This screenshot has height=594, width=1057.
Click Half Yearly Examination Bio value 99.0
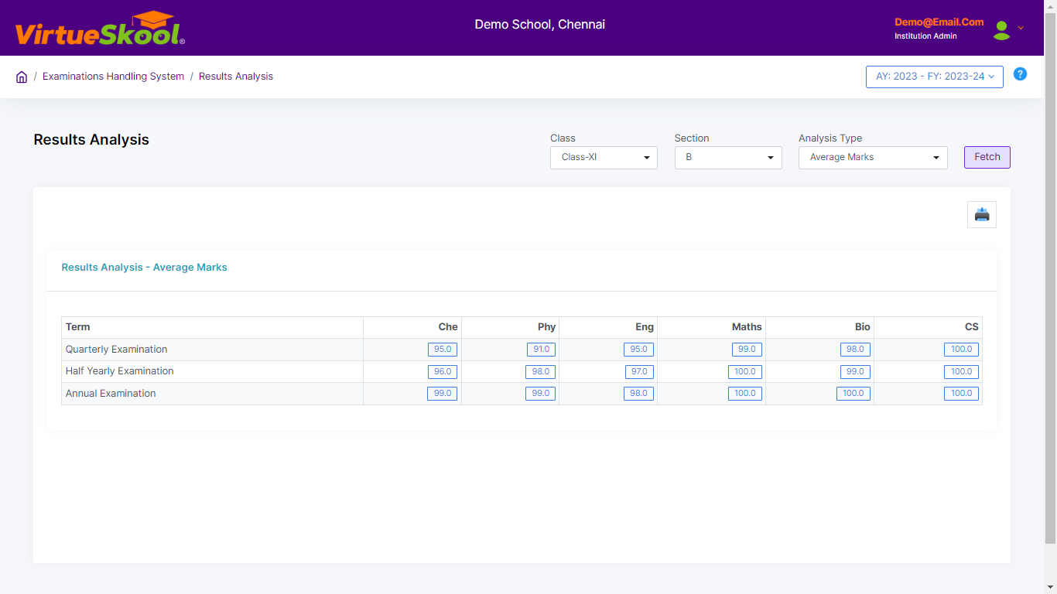856,372
